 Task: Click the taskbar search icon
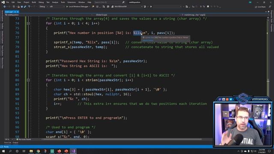click(x=10, y=151)
